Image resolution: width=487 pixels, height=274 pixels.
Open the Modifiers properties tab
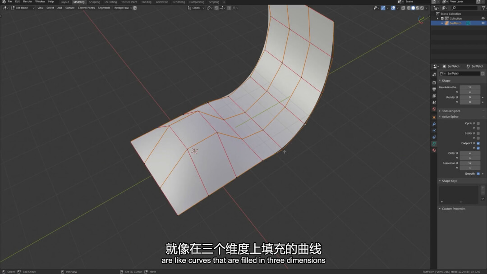(x=434, y=124)
